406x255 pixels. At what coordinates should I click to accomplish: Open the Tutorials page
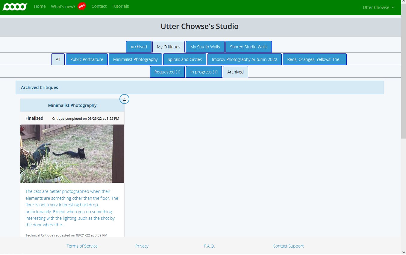[120, 6]
